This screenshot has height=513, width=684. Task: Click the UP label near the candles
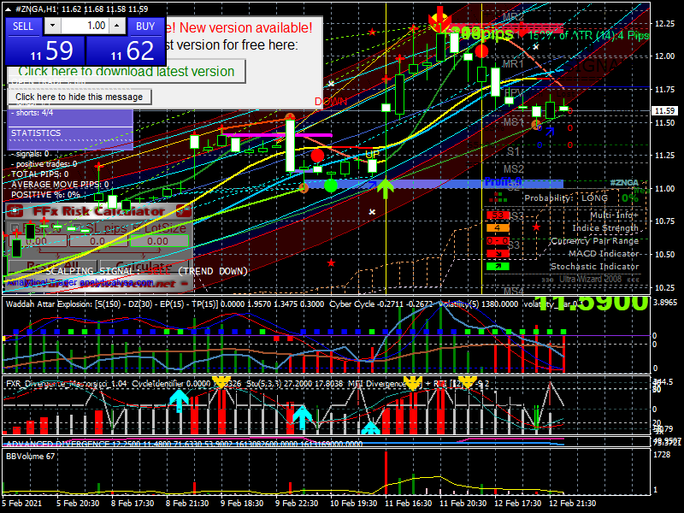[372, 154]
